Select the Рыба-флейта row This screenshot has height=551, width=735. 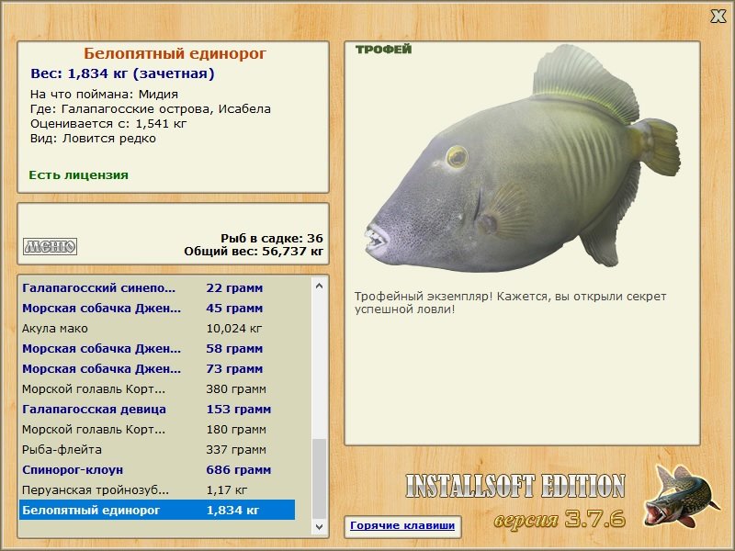click(157, 449)
